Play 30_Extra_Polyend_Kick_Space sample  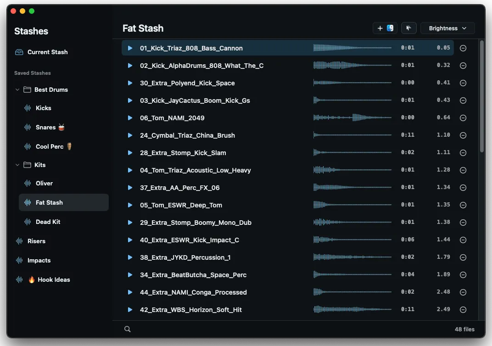(x=130, y=83)
